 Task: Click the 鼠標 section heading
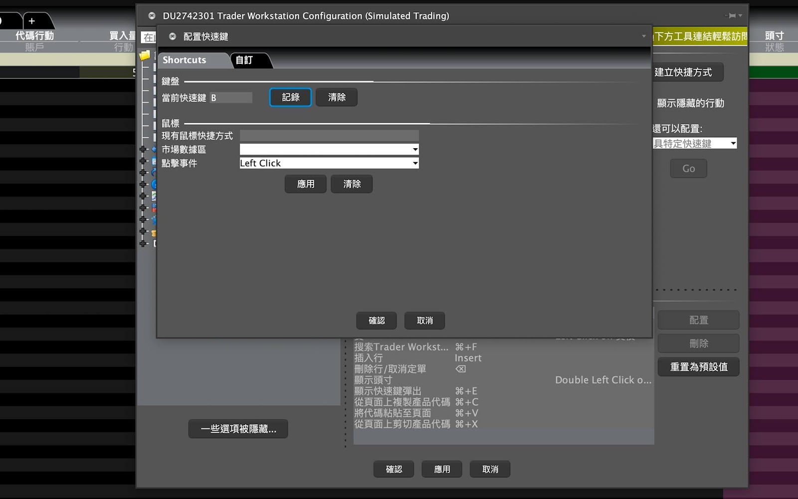pyautogui.click(x=170, y=123)
